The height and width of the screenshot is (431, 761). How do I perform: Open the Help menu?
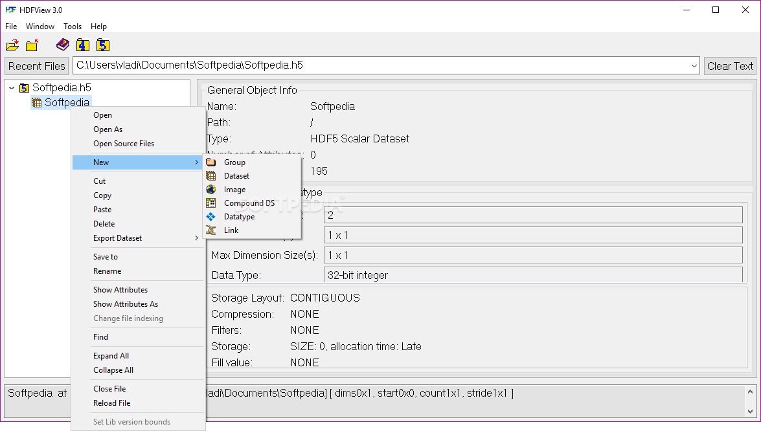[x=98, y=26]
